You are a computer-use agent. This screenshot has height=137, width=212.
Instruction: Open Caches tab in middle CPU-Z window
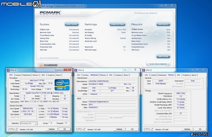pos(86,75)
